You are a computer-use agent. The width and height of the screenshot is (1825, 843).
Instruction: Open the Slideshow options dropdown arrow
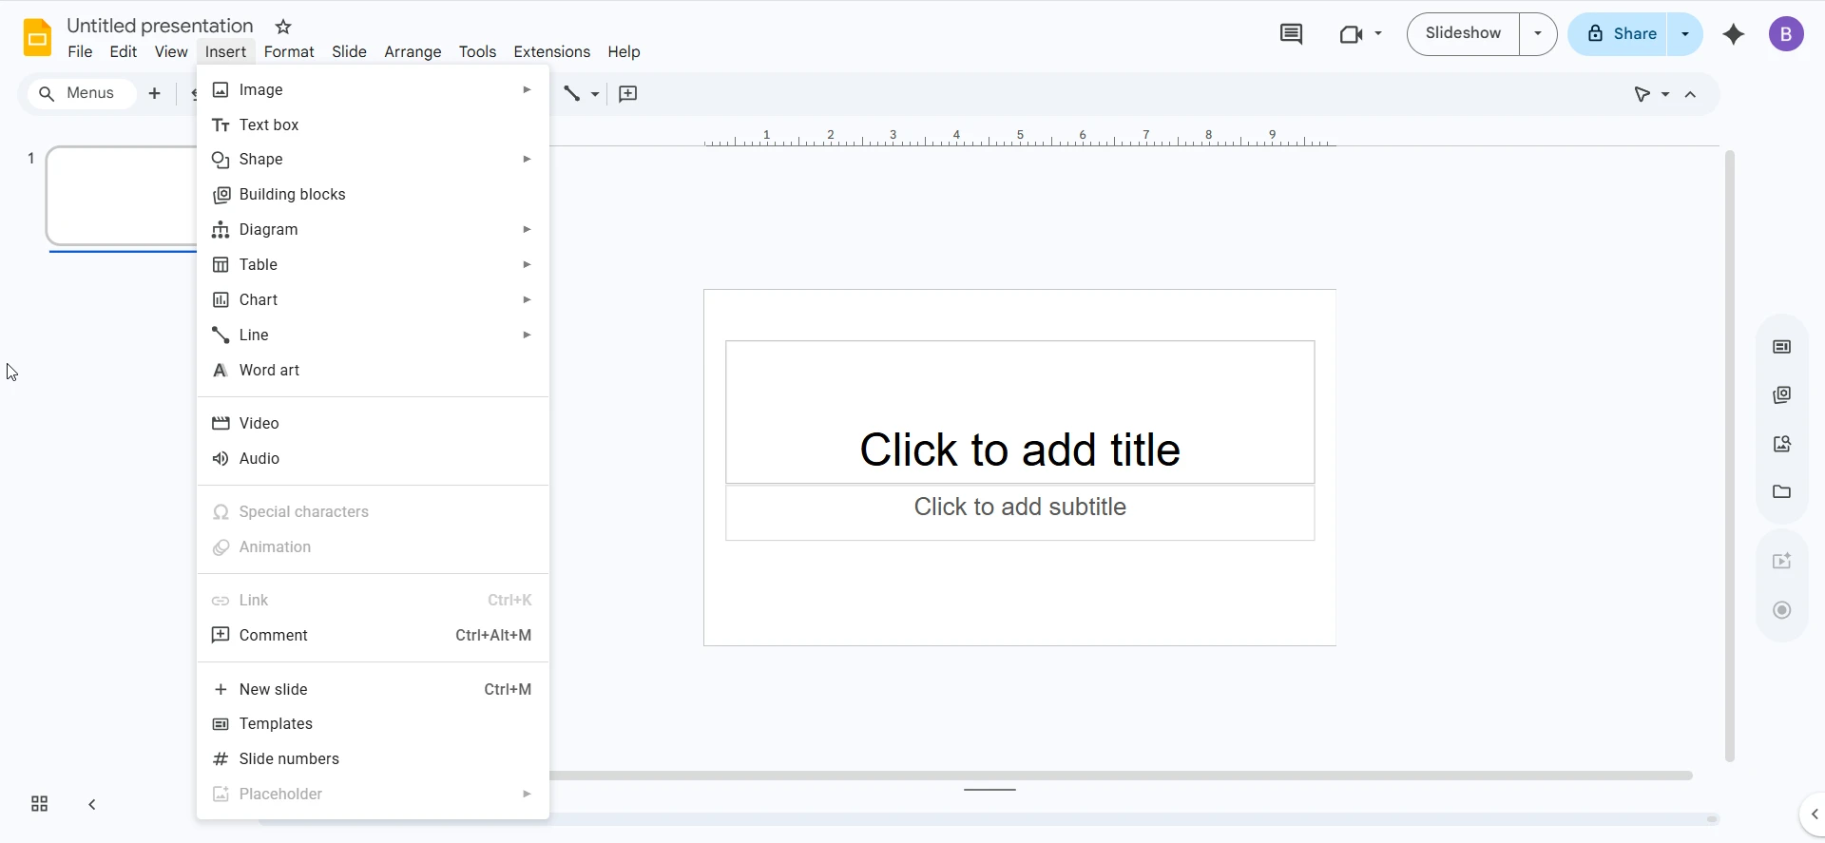click(1538, 34)
